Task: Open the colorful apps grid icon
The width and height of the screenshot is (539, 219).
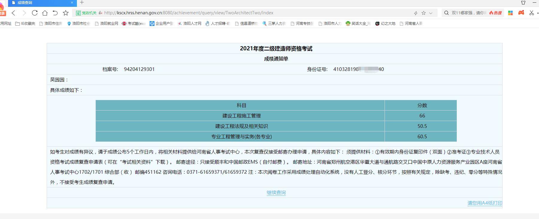Action: [511, 13]
